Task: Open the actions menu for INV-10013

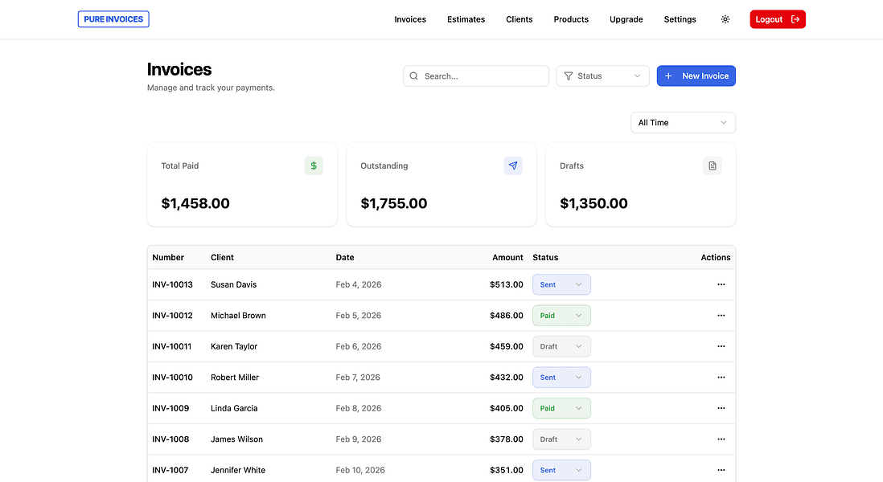Action: (x=721, y=284)
